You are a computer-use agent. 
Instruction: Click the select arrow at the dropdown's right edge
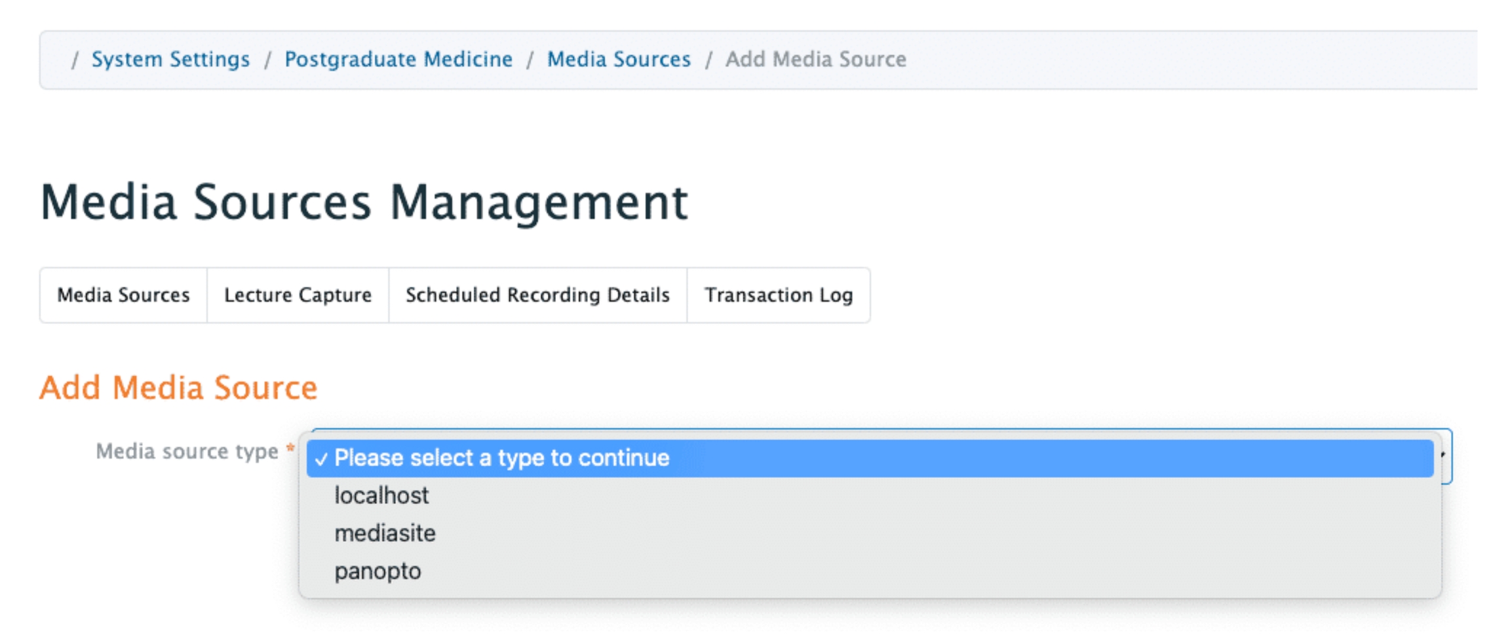(x=1444, y=455)
